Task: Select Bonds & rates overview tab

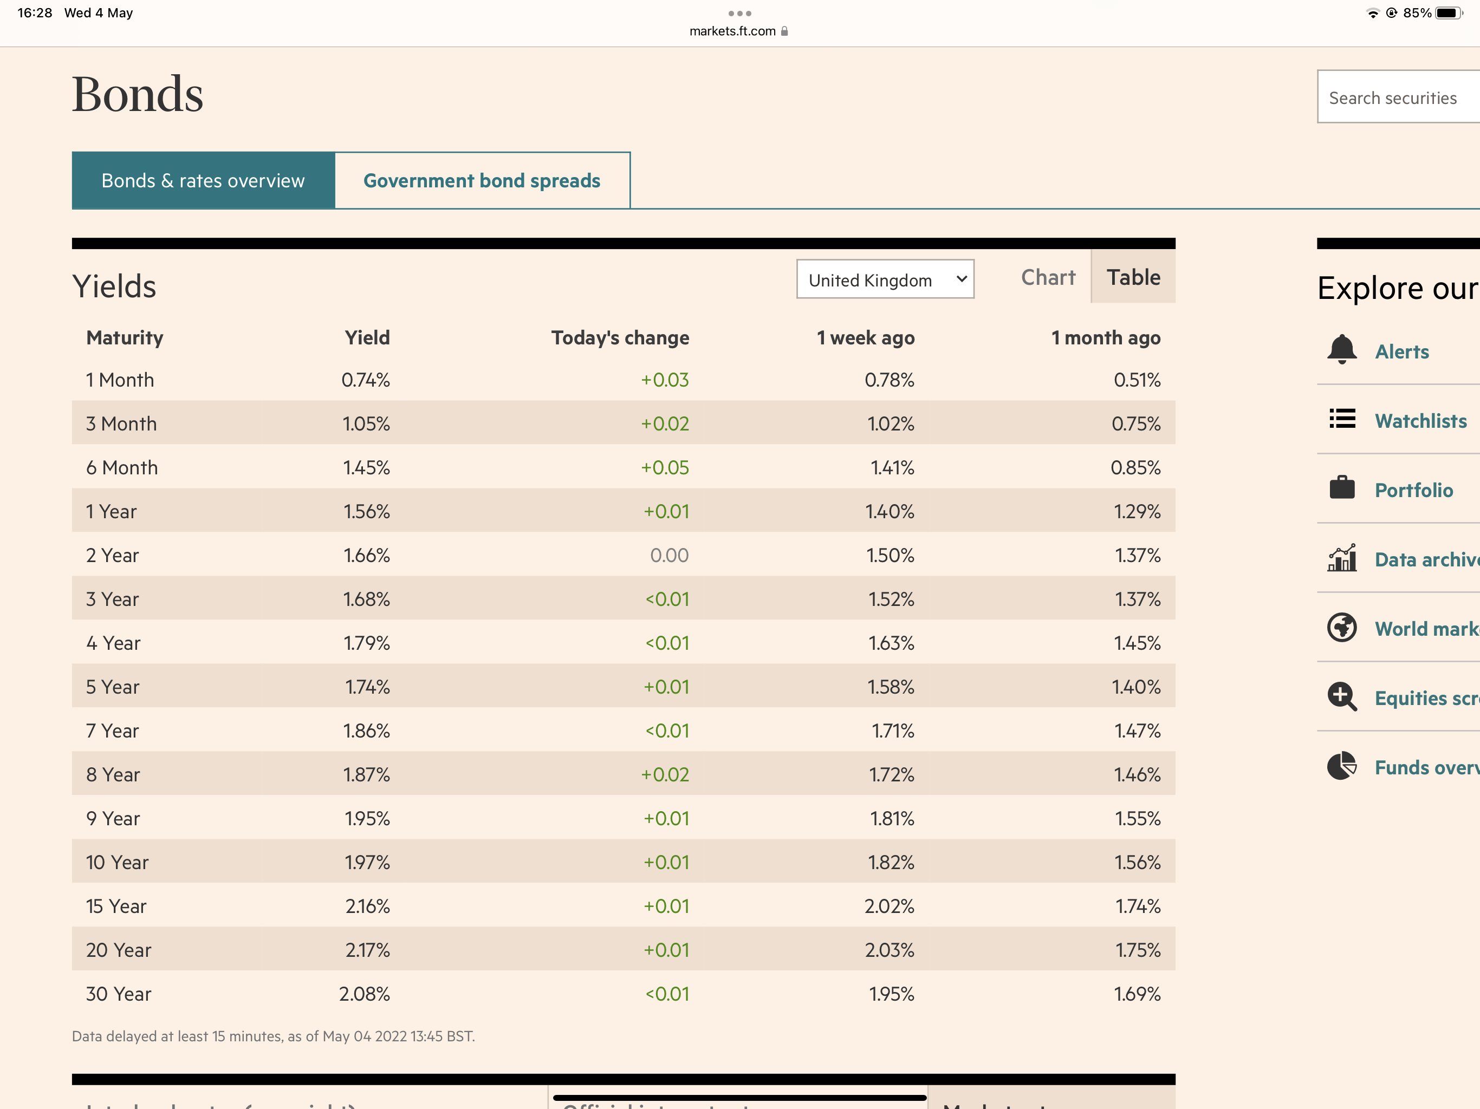Action: pyautogui.click(x=203, y=181)
